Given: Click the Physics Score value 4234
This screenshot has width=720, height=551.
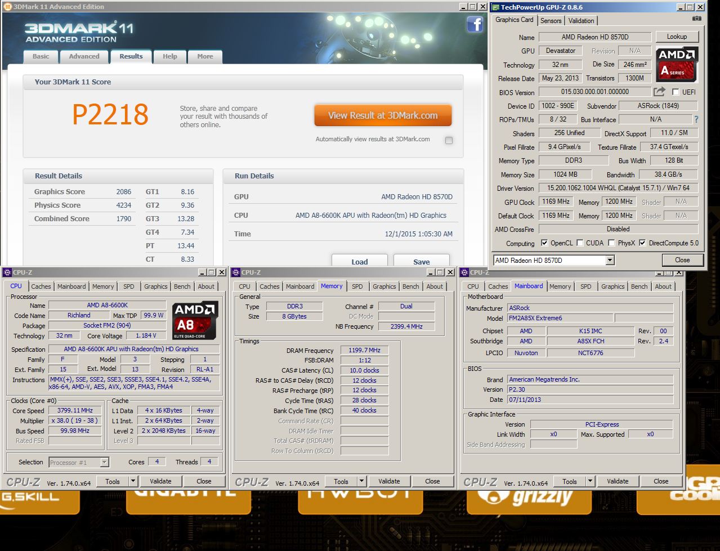Looking at the screenshot, I should (124, 205).
